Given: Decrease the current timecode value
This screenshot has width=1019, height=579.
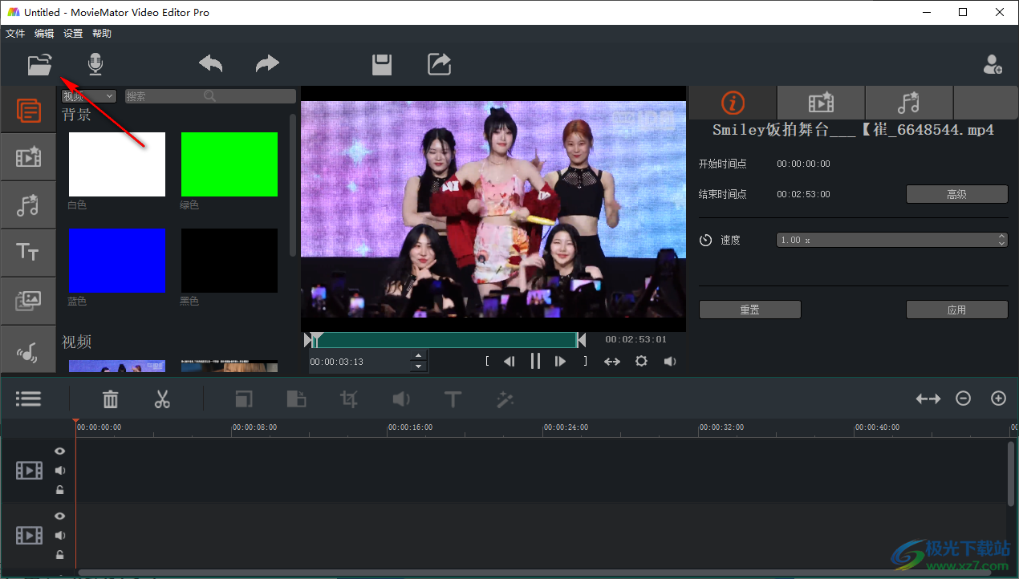Looking at the screenshot, I should click(x=418, y=366).
